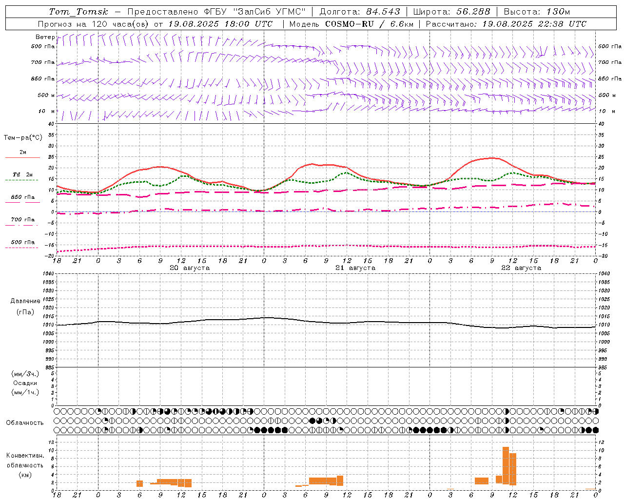Click the '(мм/1ч.)' precipitation unit
This screenshot has width=624, height=499.
pos(25,392)
